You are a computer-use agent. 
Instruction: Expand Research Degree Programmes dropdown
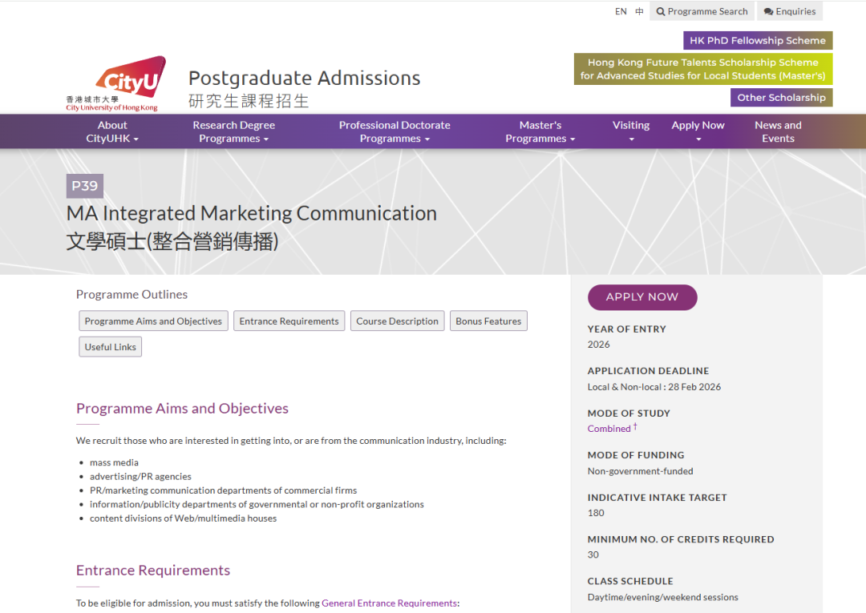point(233,131)
